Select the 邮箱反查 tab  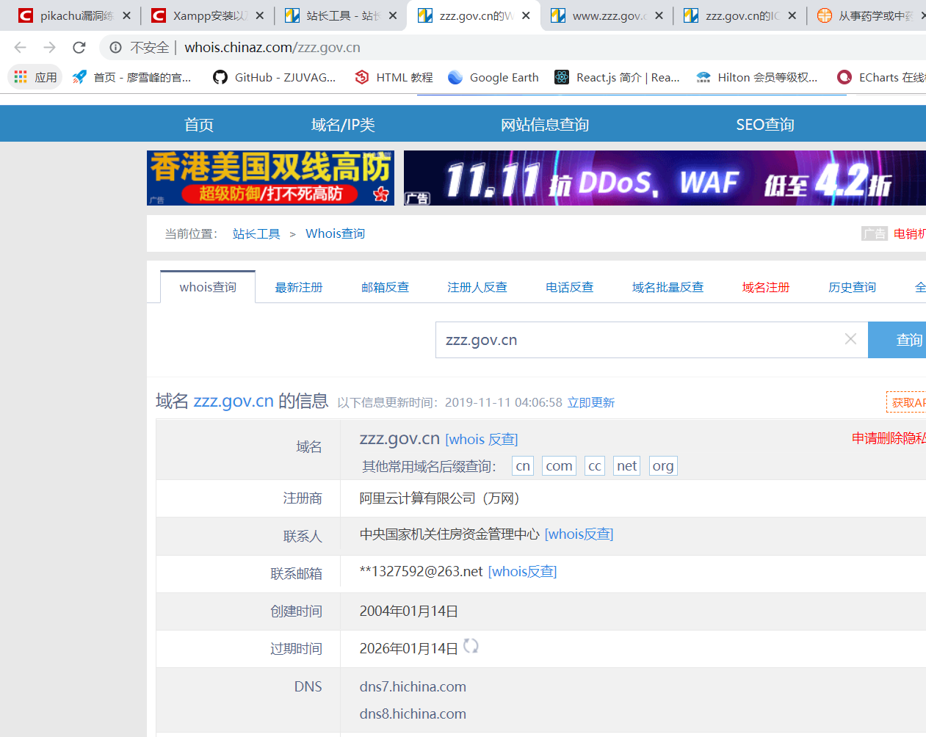[x=385, y=287]
